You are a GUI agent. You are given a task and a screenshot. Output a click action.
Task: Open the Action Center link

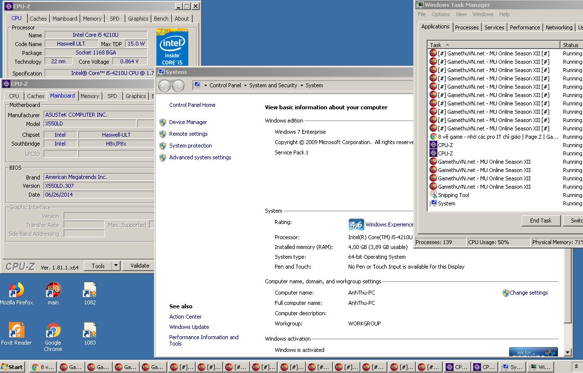pos(185,317)
